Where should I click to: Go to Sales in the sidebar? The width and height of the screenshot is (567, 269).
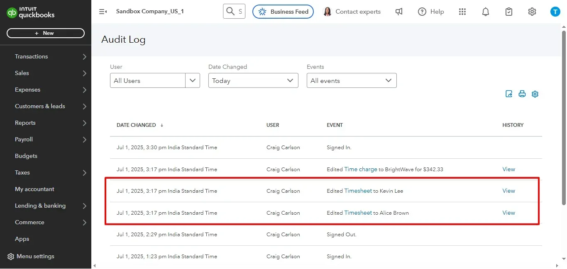pyautogui.click(x=22, y=73)
